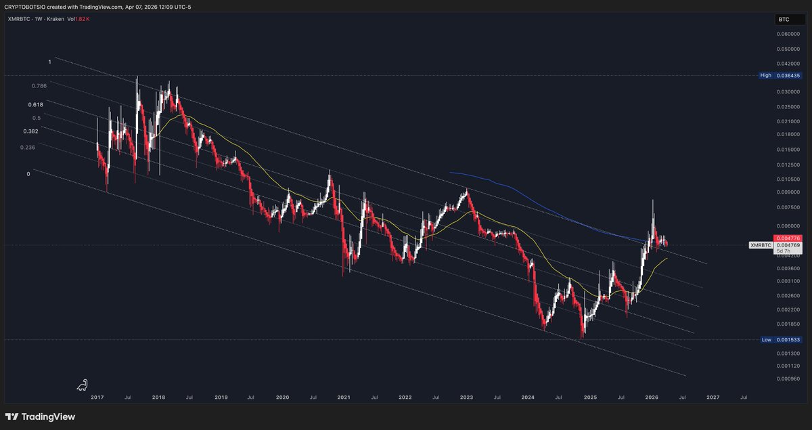
Task: Click the 0.5 Fibonacci level label
Action: coord(37,118)
